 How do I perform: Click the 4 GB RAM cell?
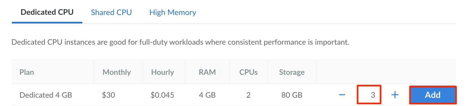[x=207, y=95]
